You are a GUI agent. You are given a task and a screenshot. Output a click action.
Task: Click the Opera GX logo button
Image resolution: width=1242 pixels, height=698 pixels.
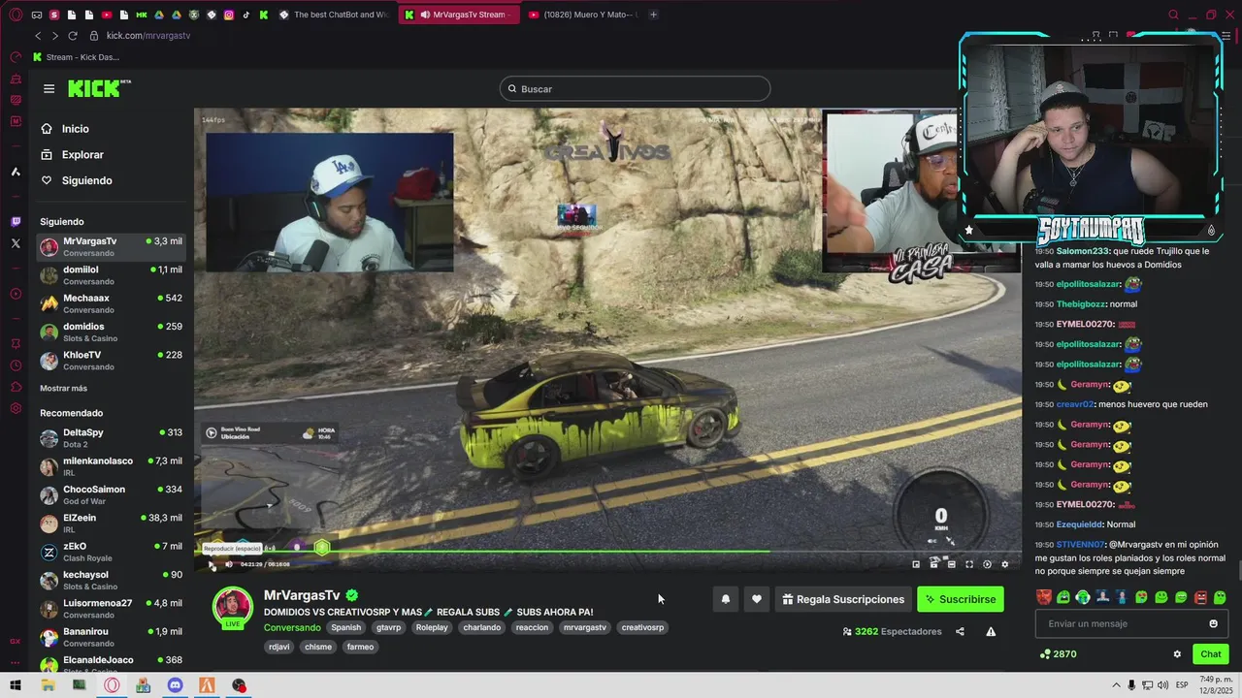pyautogui.click(x=16, y=15)
